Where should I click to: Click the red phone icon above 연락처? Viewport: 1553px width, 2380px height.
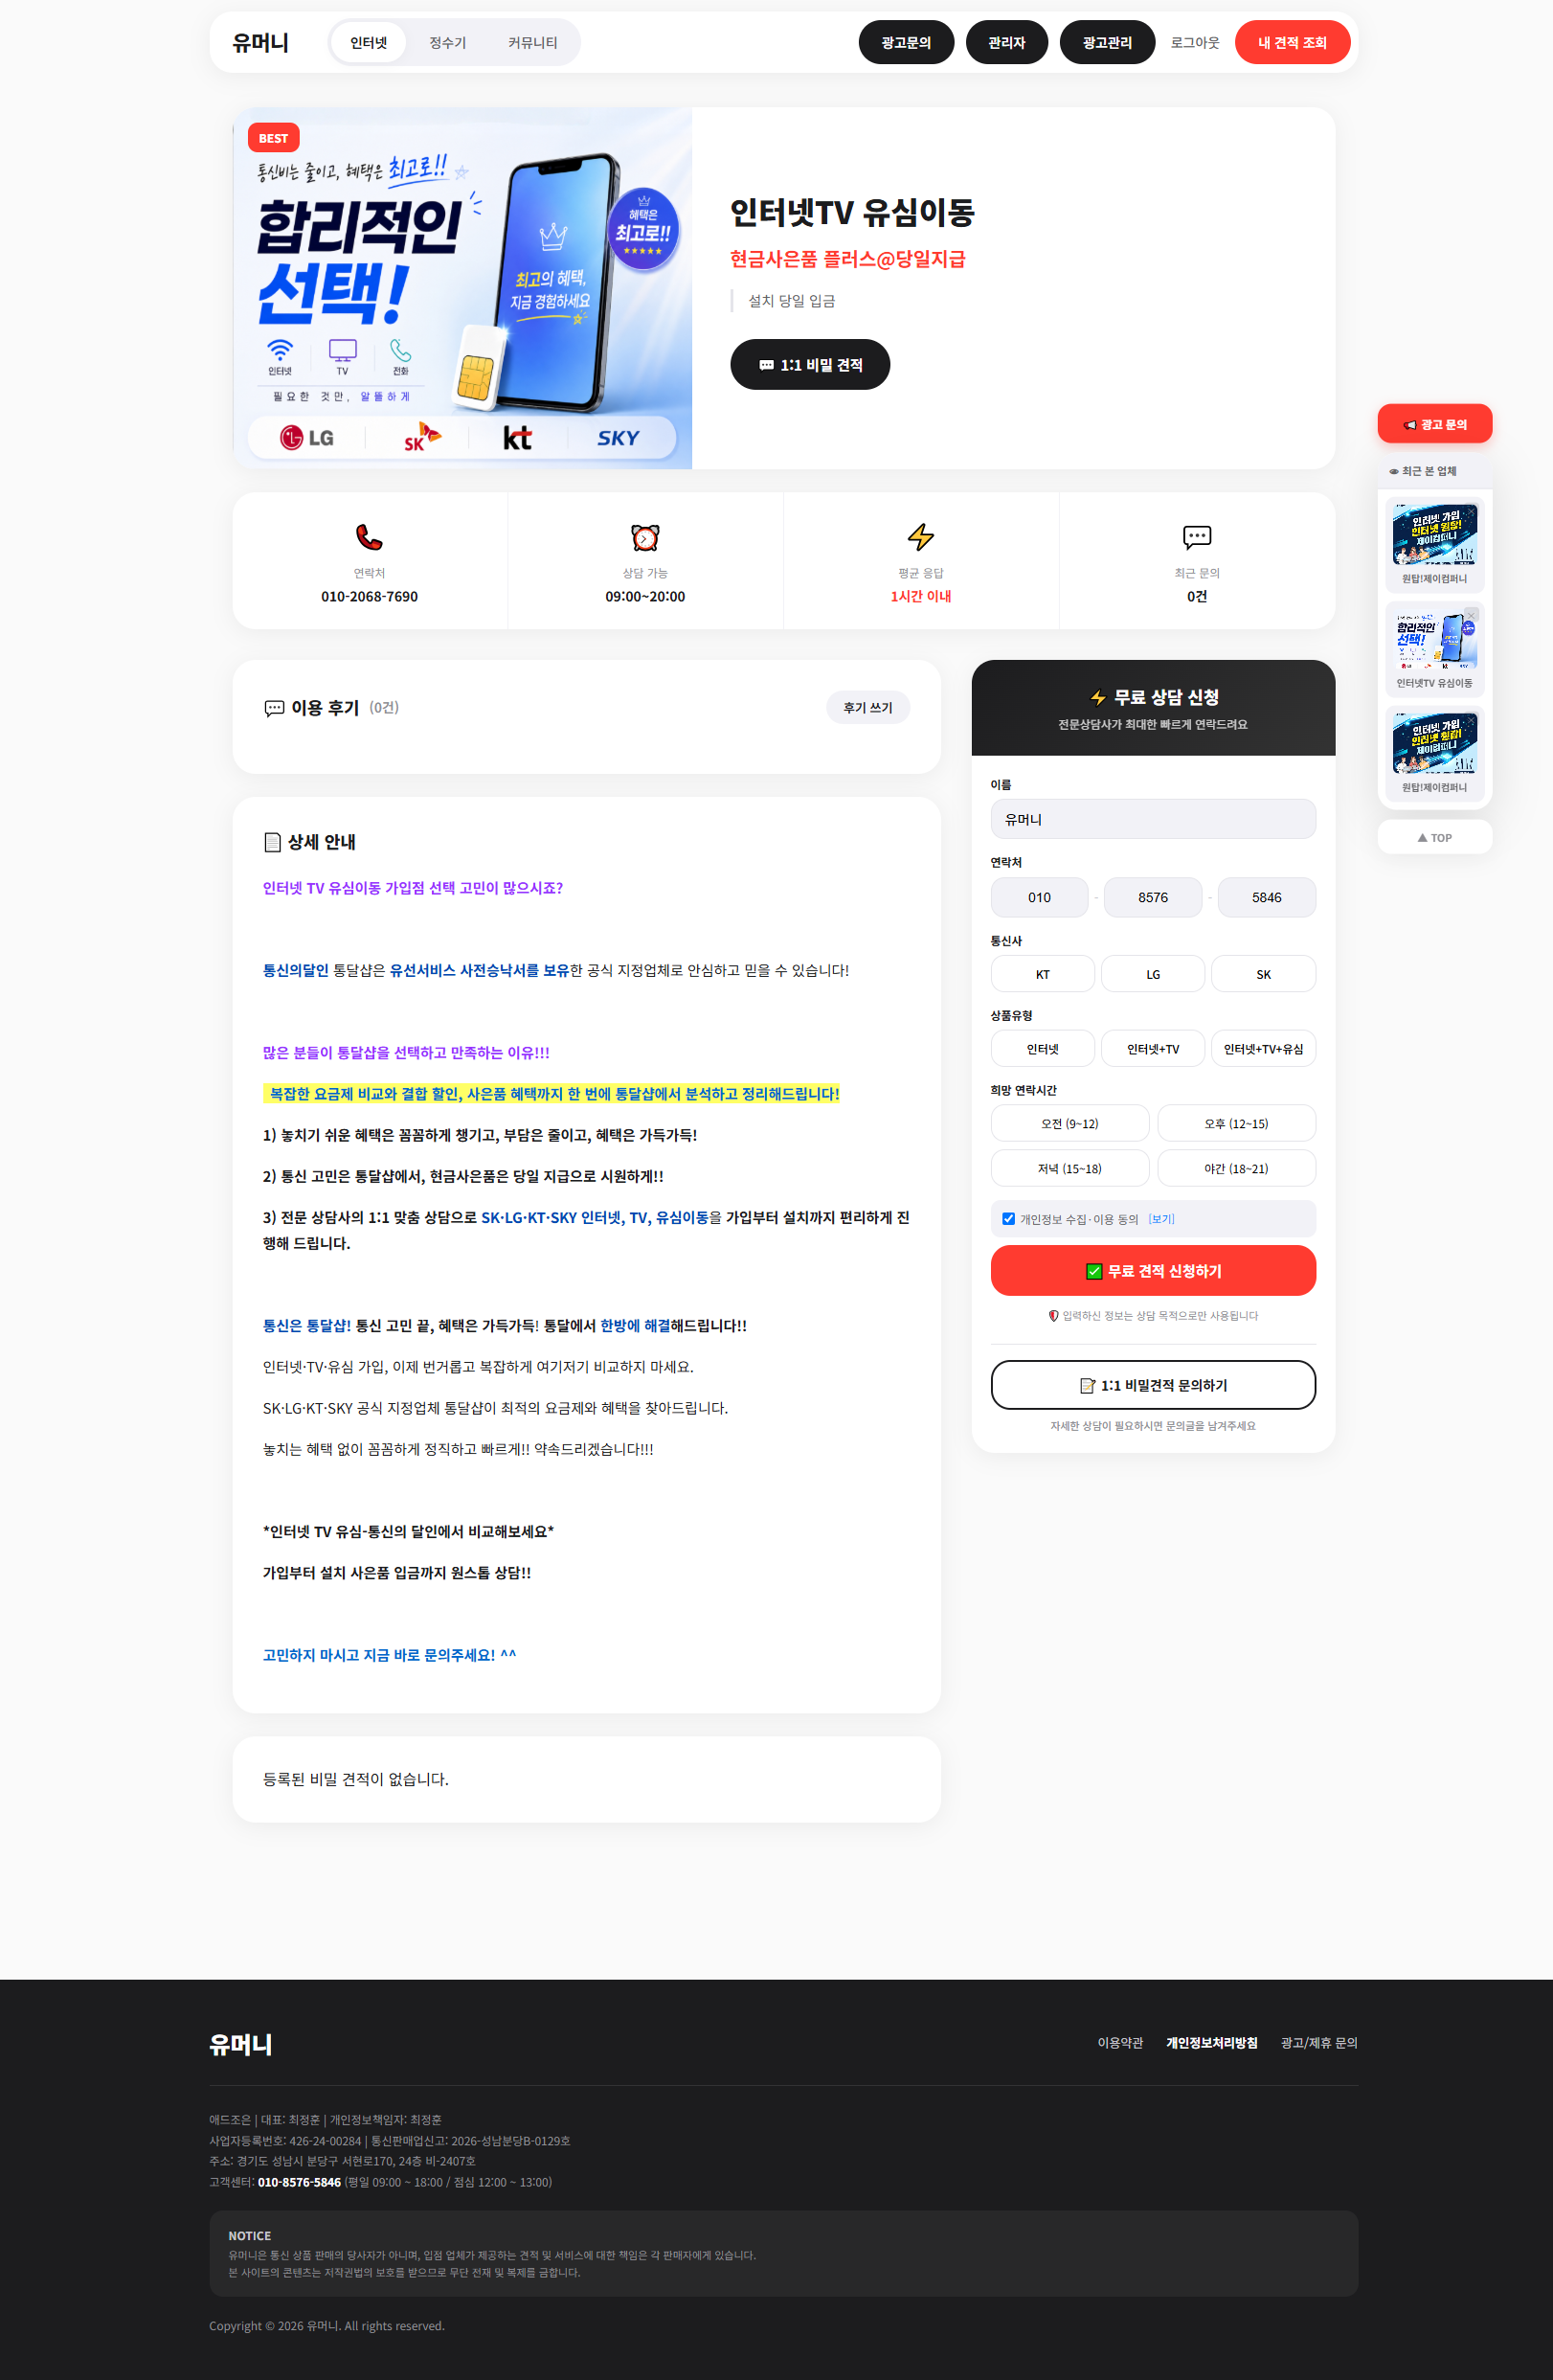click(369, 538)
